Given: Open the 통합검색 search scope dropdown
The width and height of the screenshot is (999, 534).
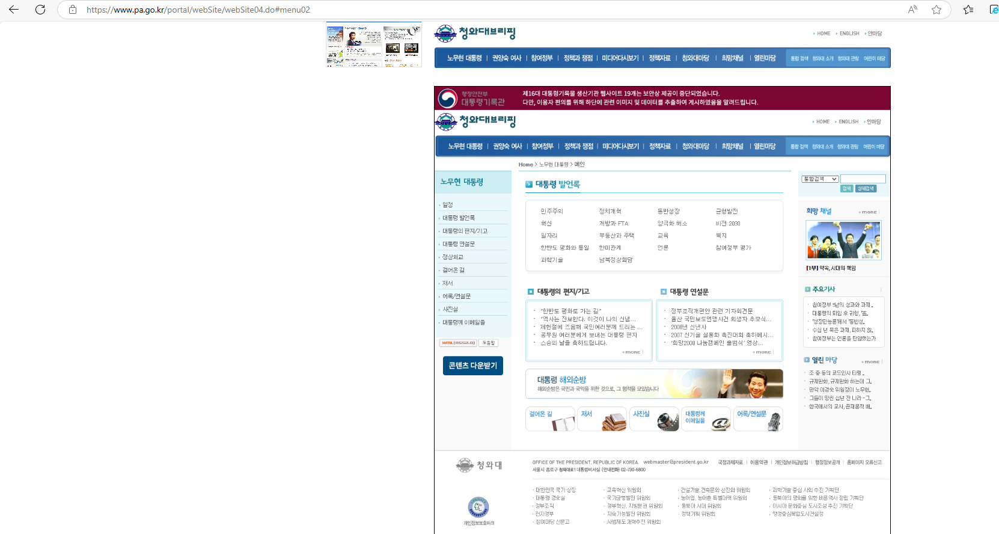Looking at the screenshot, I should pos(820,179).
